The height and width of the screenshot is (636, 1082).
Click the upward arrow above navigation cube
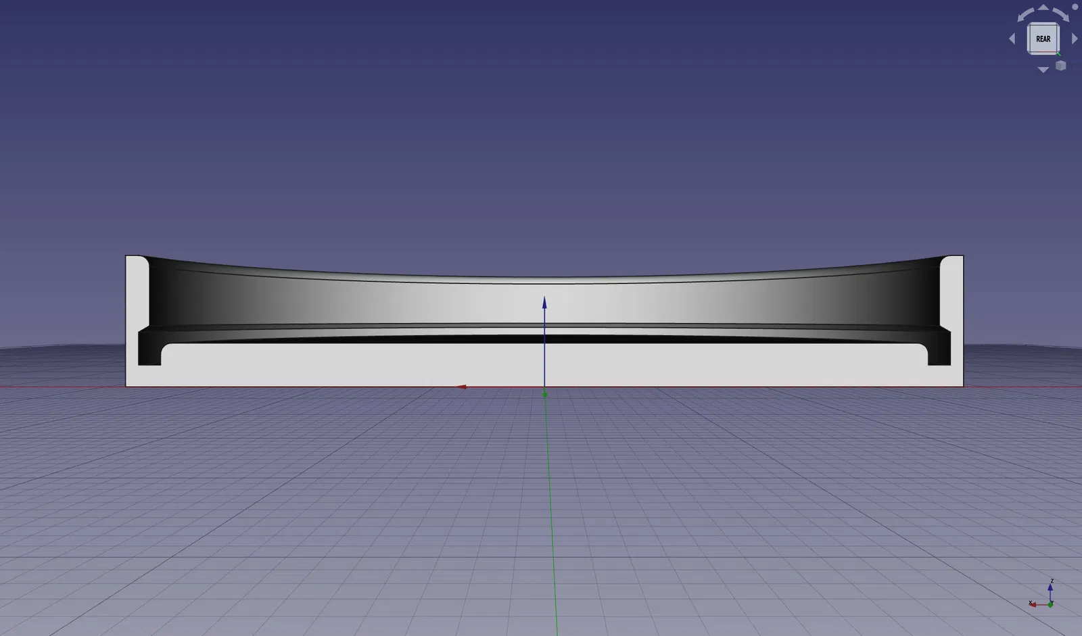(x=1043, y=8)
